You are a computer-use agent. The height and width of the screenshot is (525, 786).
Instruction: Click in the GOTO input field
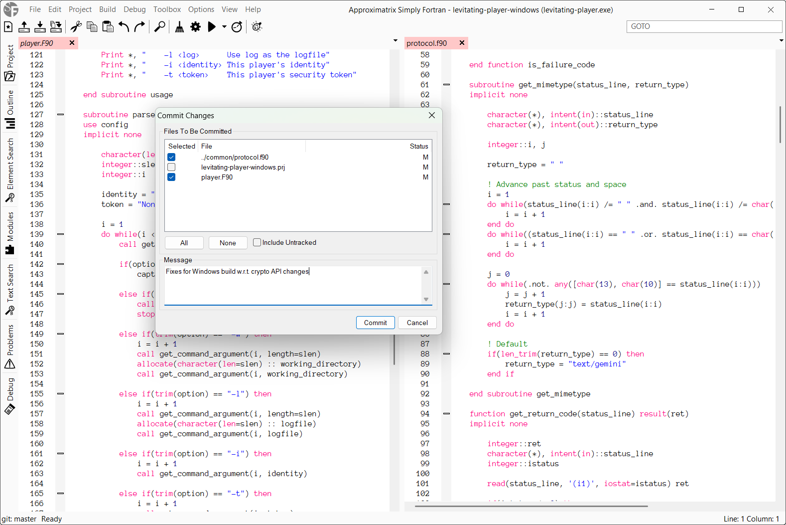click(x=704, y=26)
